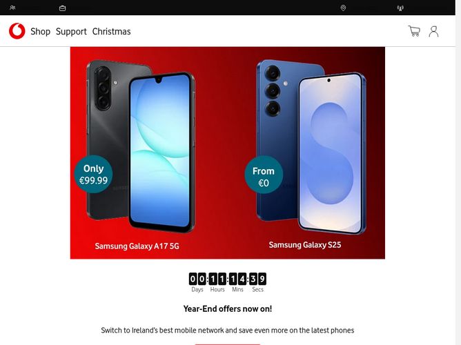Select the blue Galaxy S25 phone image

(311, 147)
